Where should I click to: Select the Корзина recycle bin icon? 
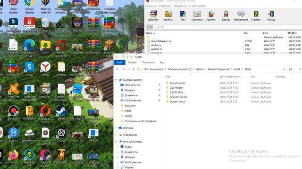45,24
